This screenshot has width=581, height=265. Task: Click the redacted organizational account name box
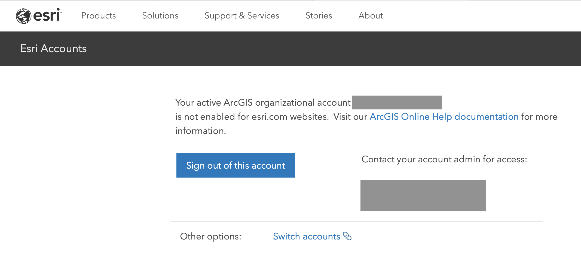[x=397, y=102]
